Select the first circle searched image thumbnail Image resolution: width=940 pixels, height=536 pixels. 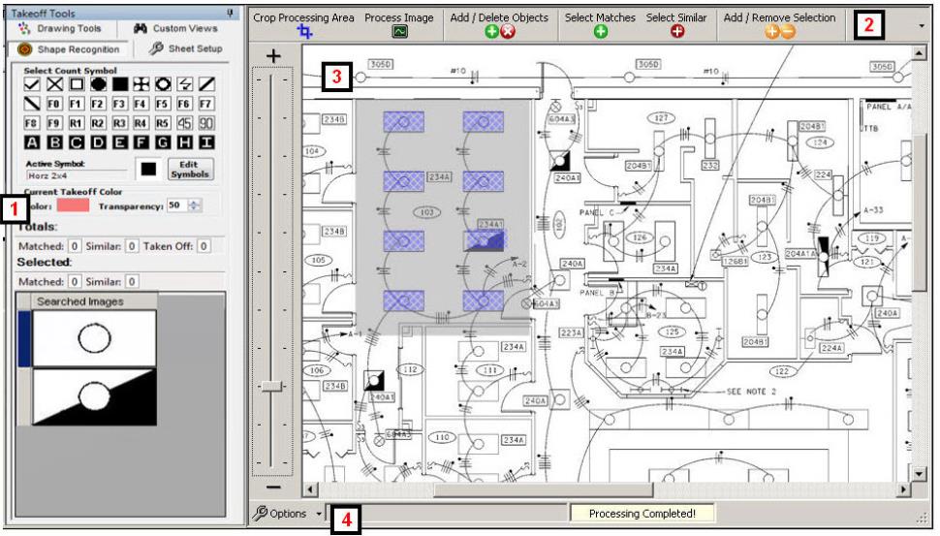[93, 338]
